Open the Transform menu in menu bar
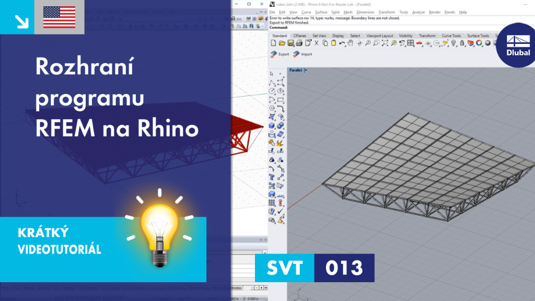The width and height of the screenshot is (535, 301). (x=387, y=13)
